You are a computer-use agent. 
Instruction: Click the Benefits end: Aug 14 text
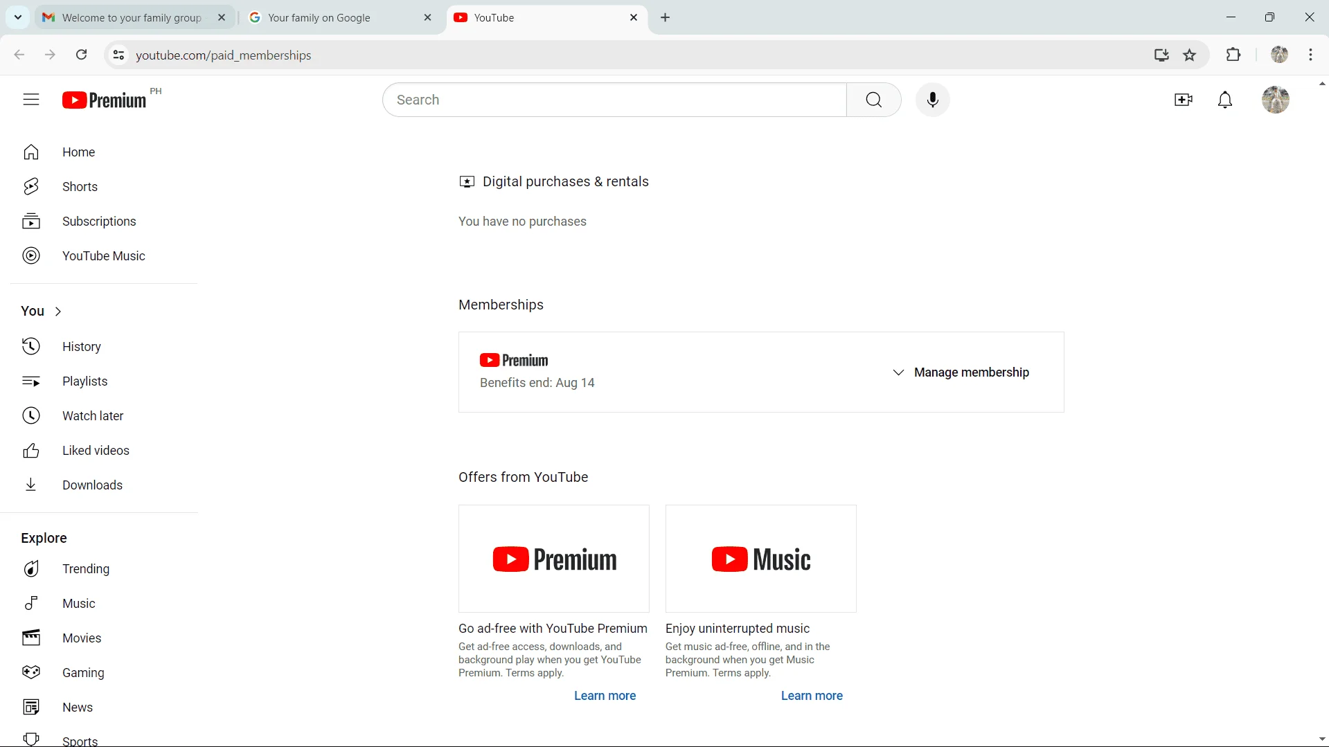537,383
